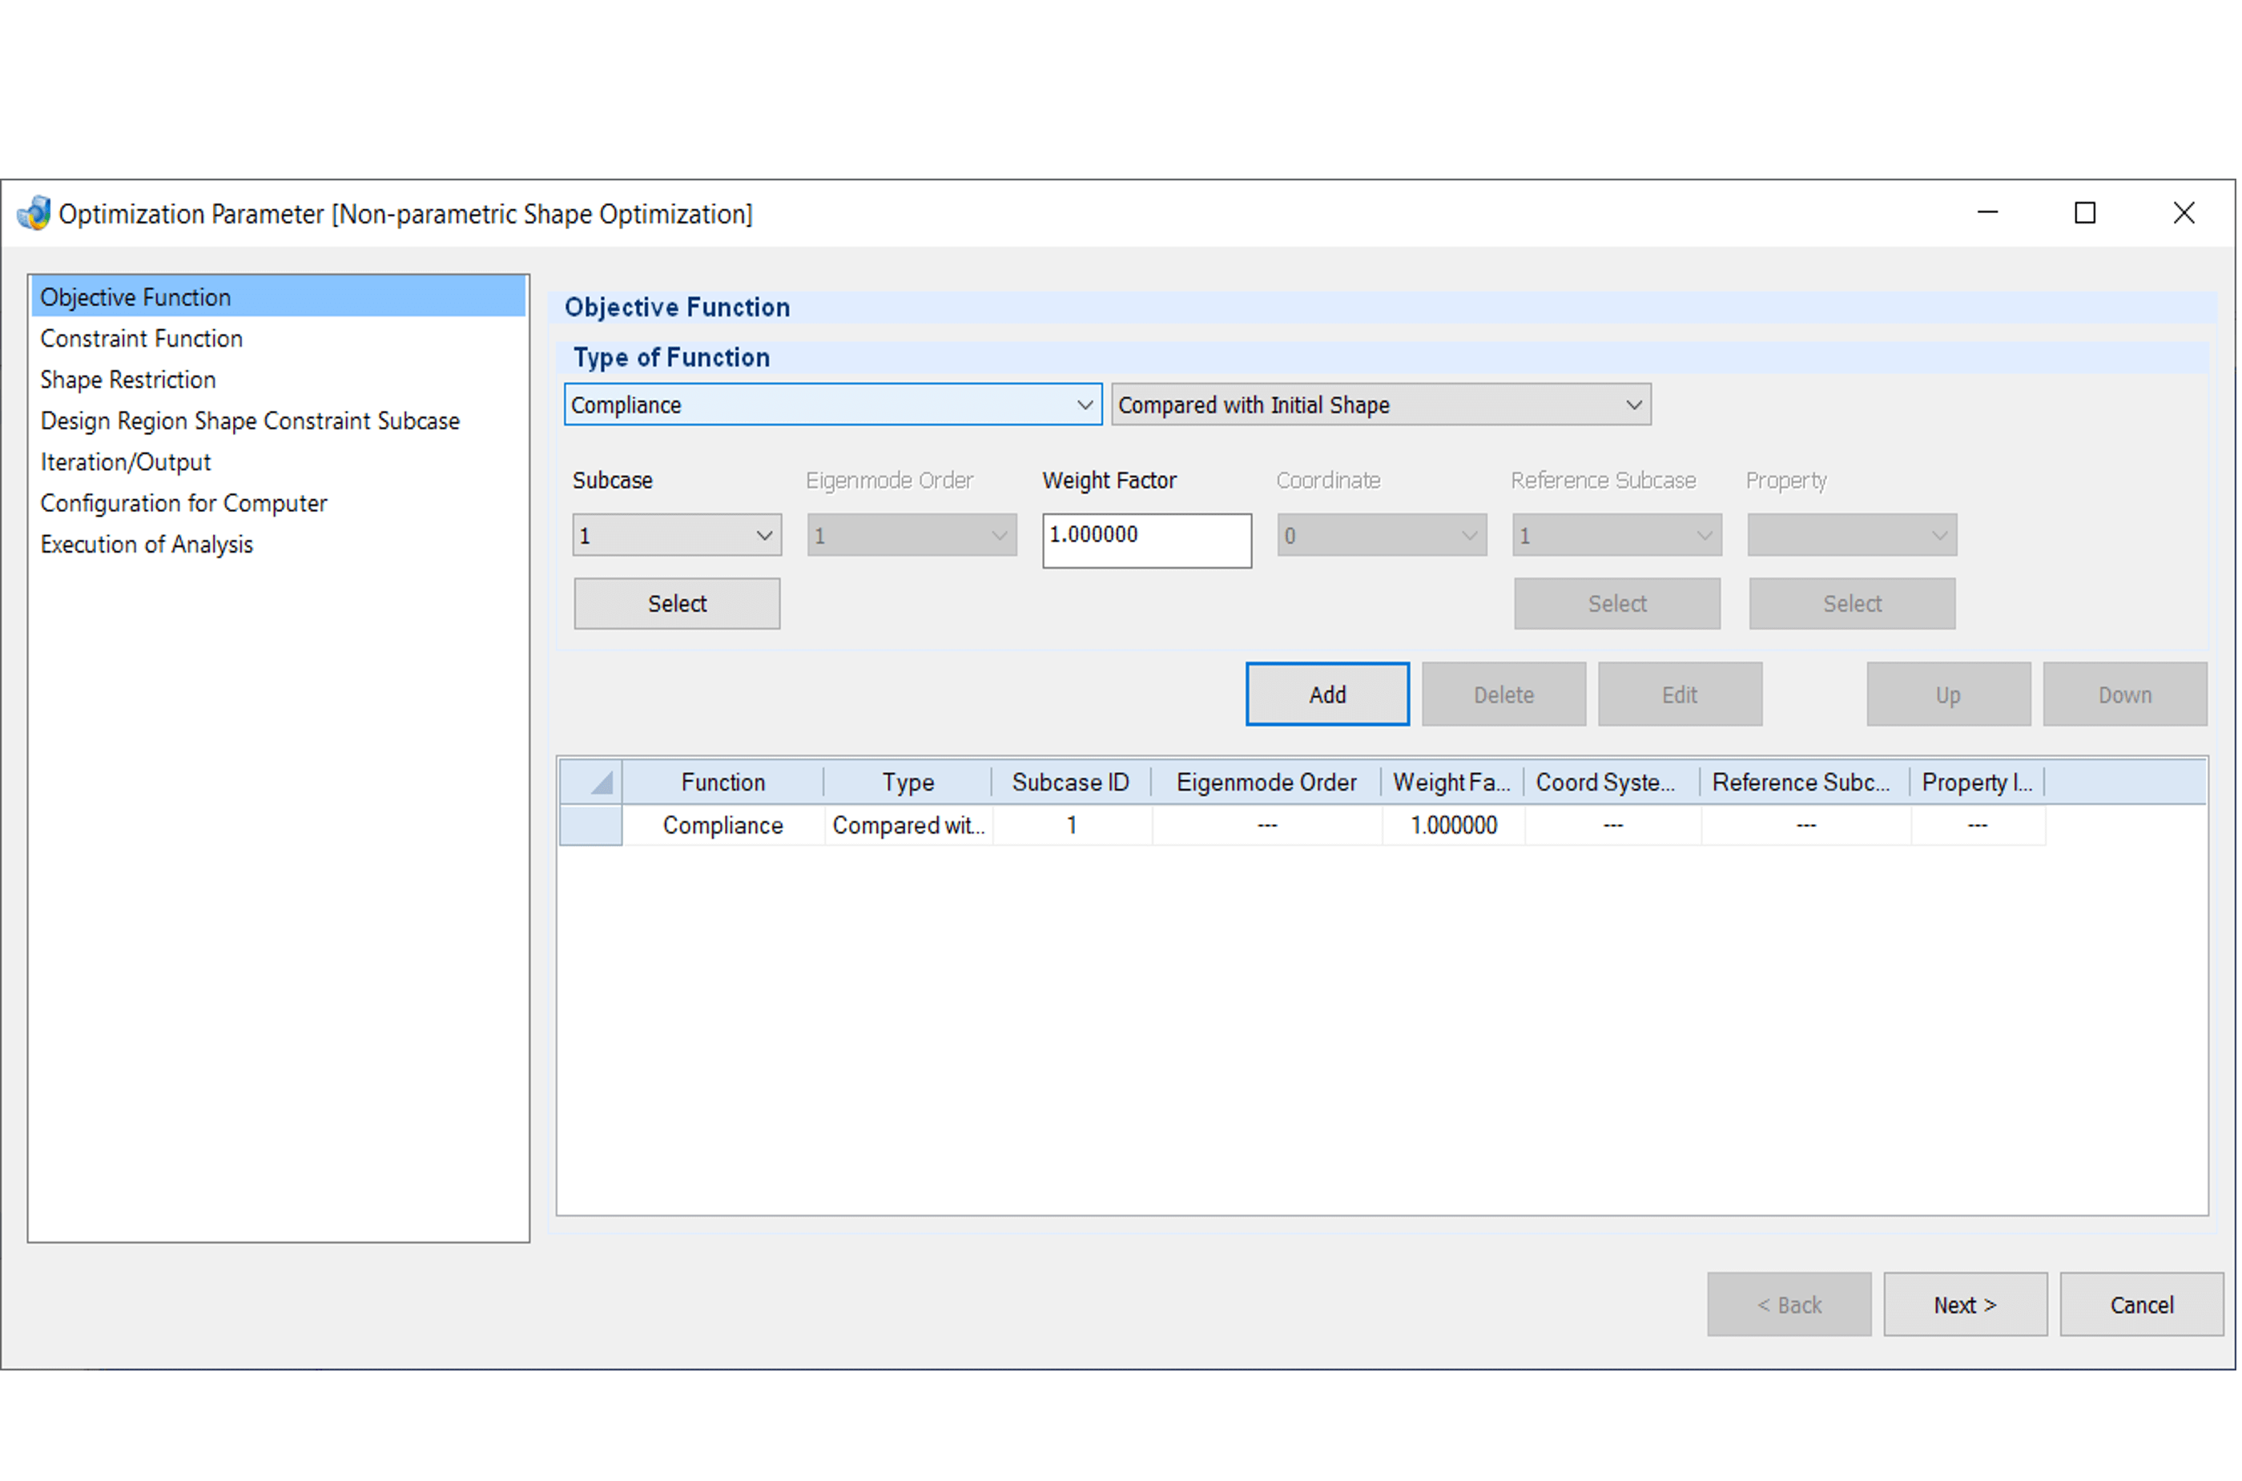This screenshot has width=2242, height=1481.
Task: Click the Compliance cell in the table
Action: 723,827
